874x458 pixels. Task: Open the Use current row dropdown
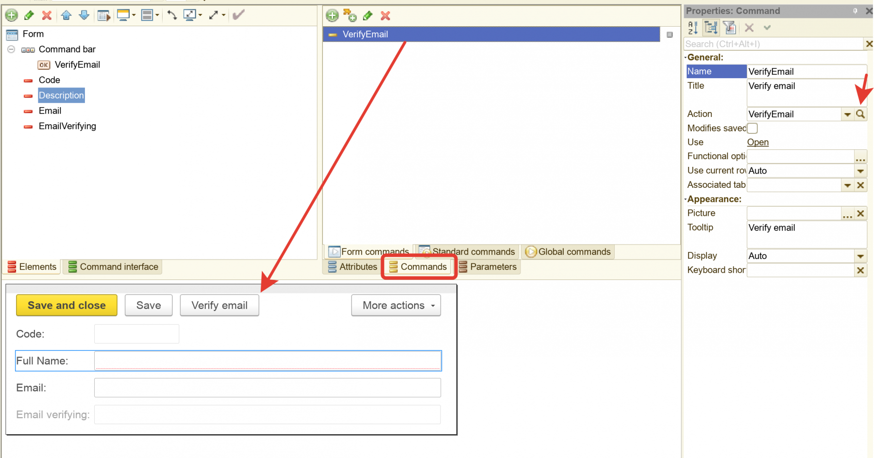(x=860, y=171)
